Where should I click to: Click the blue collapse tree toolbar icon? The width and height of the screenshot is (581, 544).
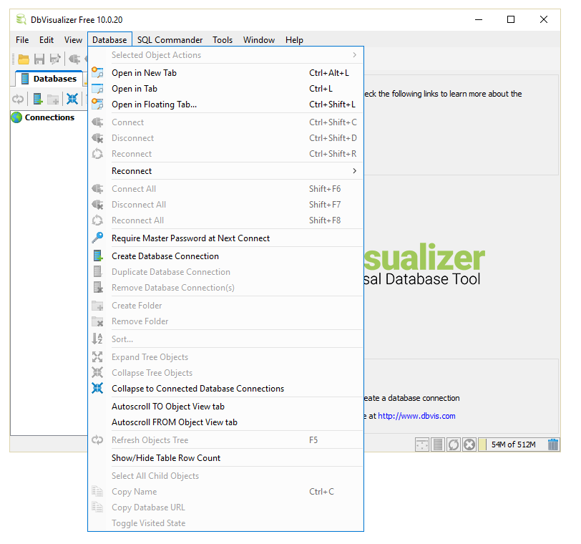click(72, 99)
